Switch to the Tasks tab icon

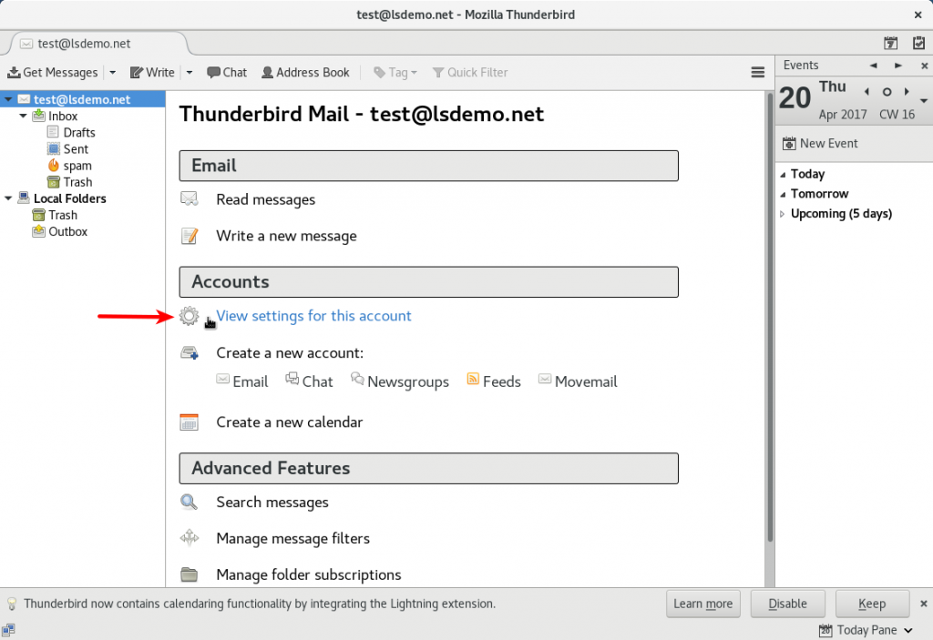pyautogui.click(x=918, y=43)
